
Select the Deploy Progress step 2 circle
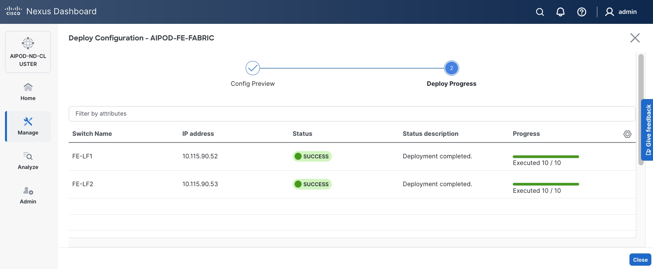pyautogui.click(x=451, y=68)
